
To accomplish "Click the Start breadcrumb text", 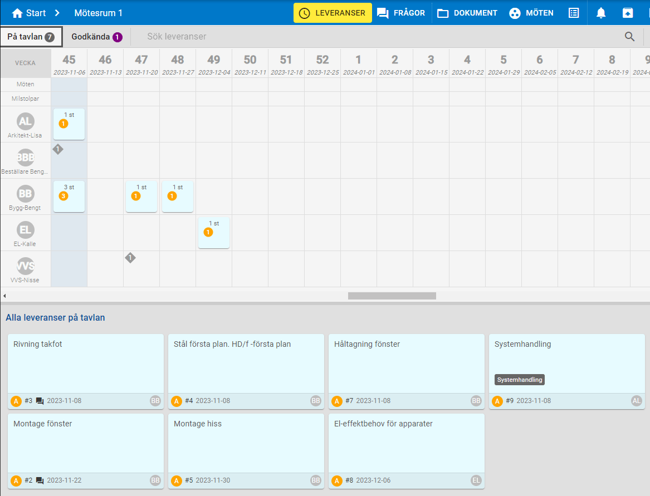I will [36, 13].
